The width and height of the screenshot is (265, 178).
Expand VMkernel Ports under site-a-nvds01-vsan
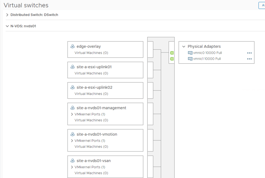click(x=72, y=167)
